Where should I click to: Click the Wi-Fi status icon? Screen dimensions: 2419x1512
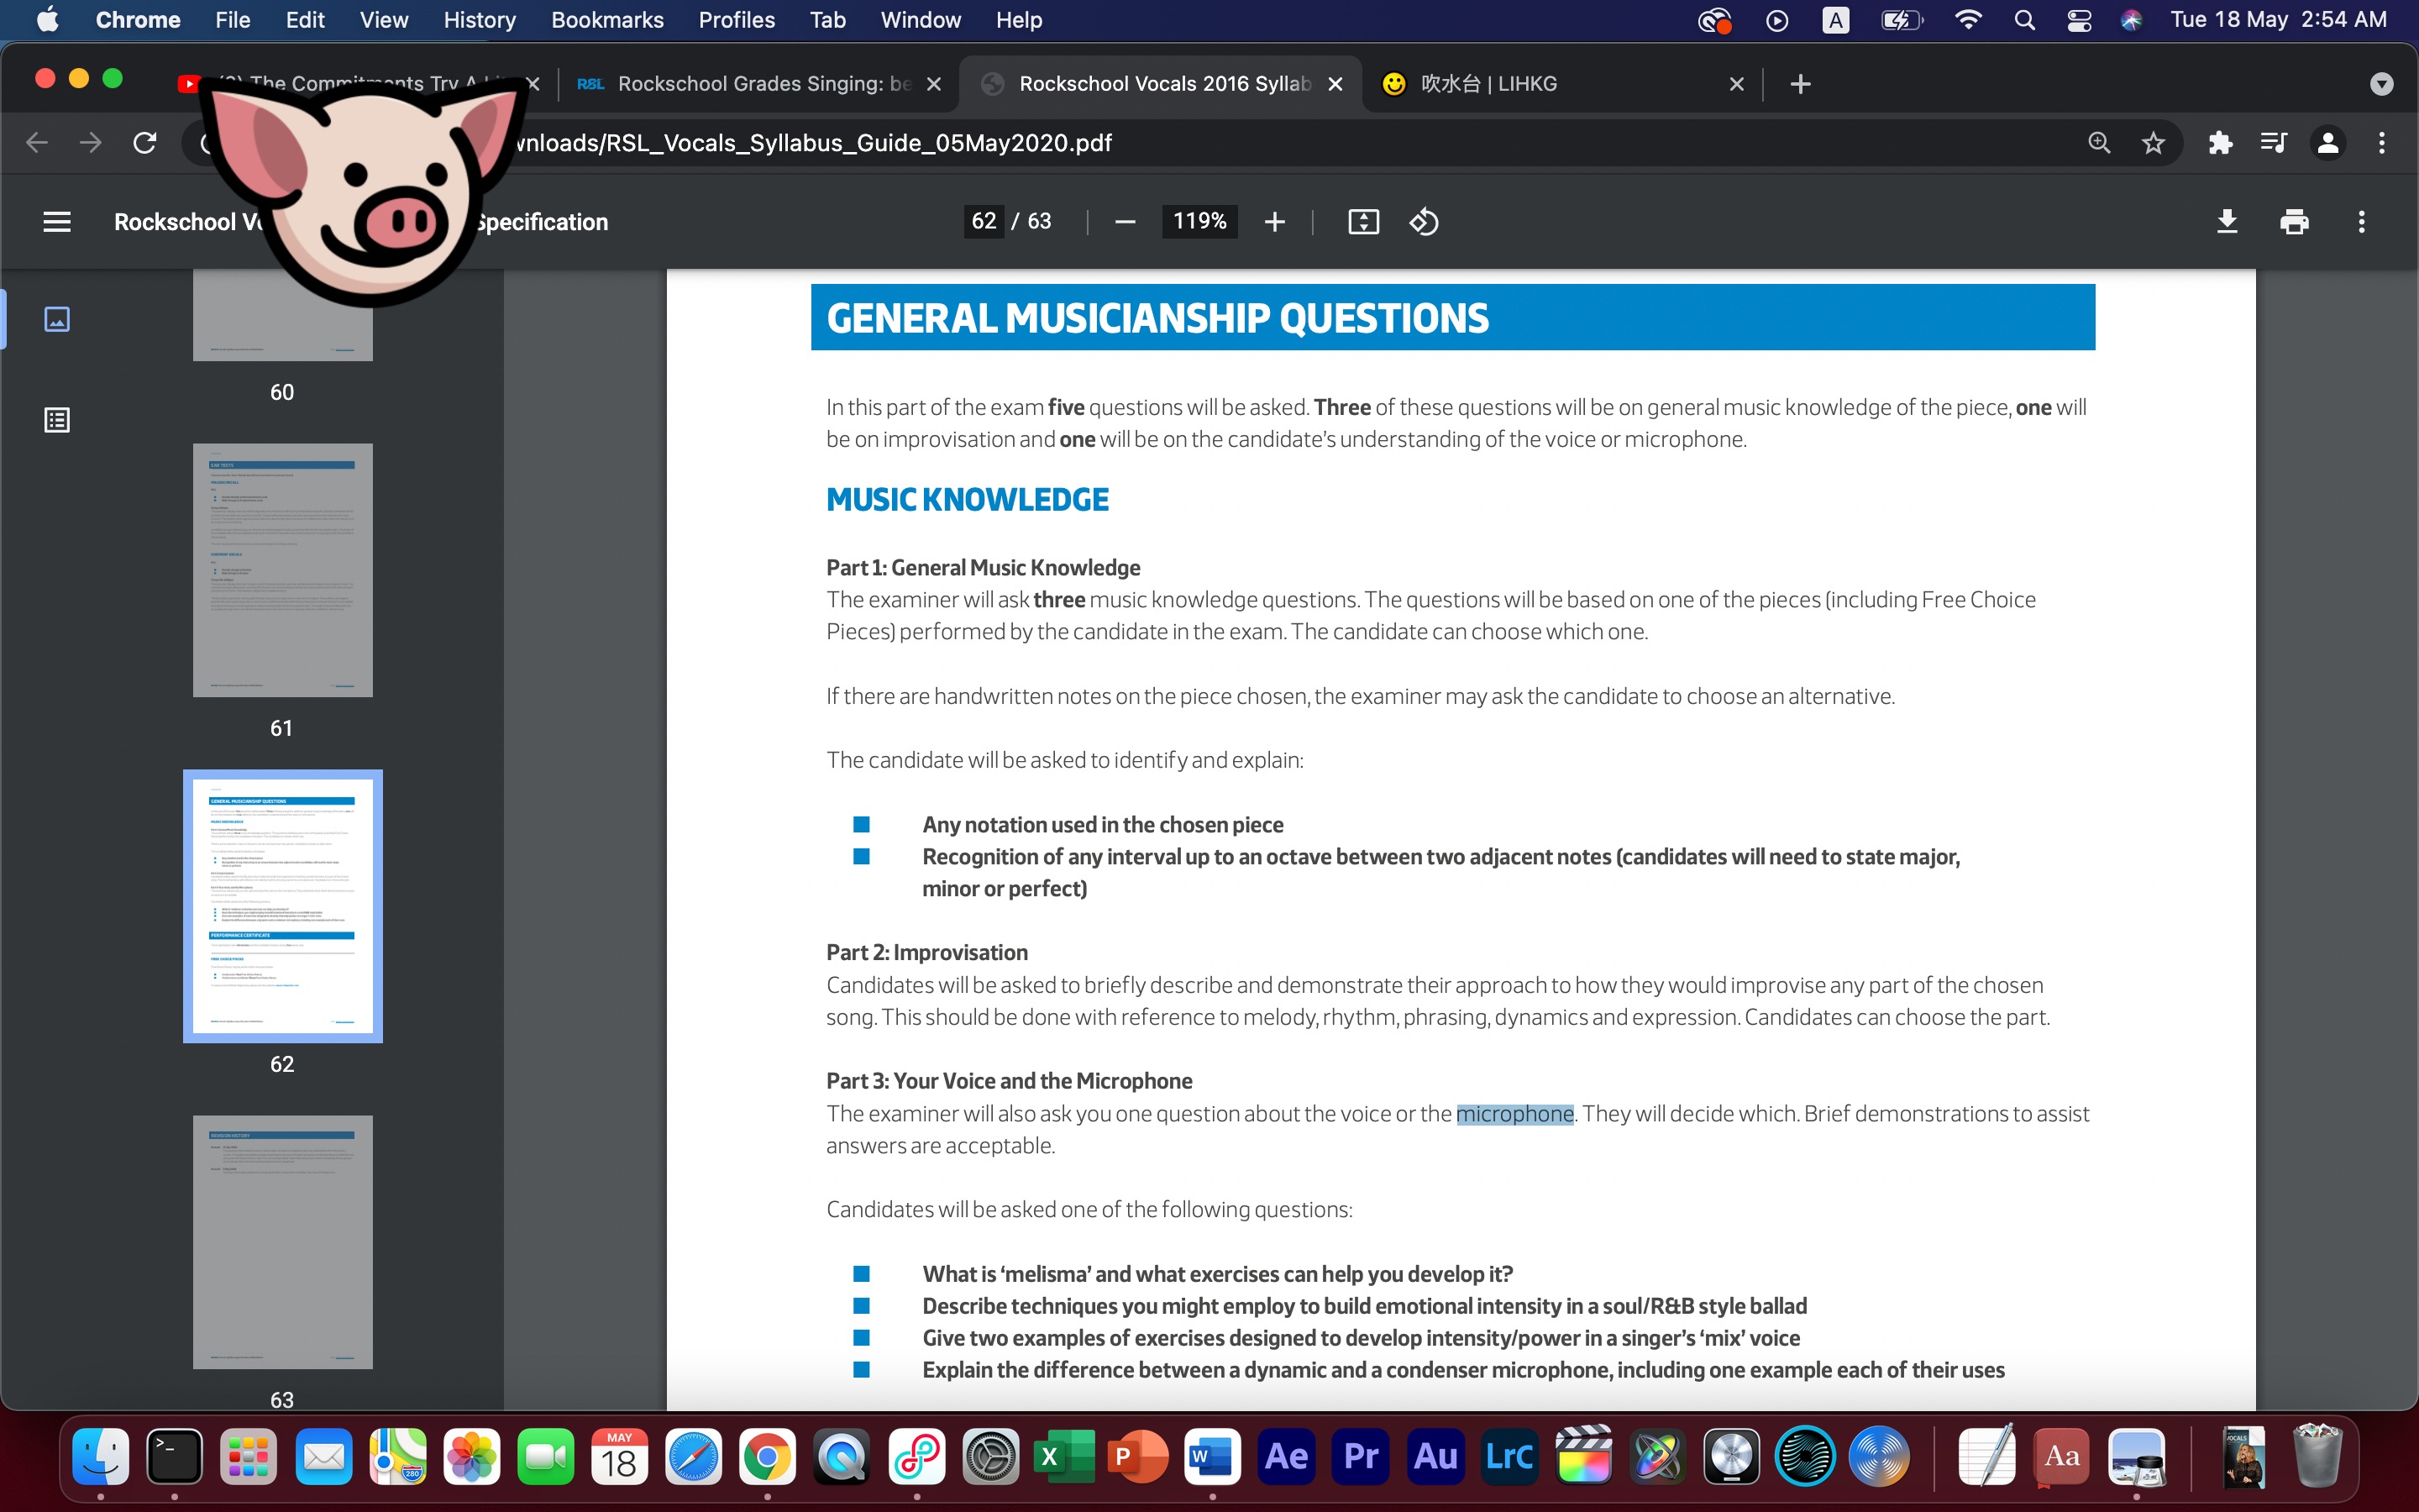1968,20
